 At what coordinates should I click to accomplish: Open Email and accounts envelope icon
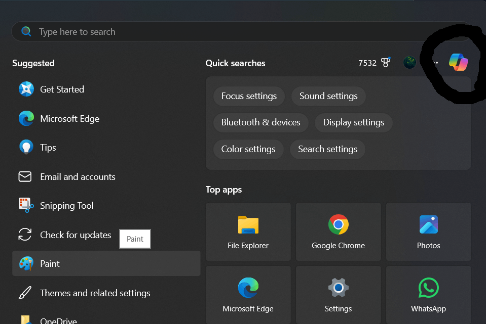click(25, 176)
